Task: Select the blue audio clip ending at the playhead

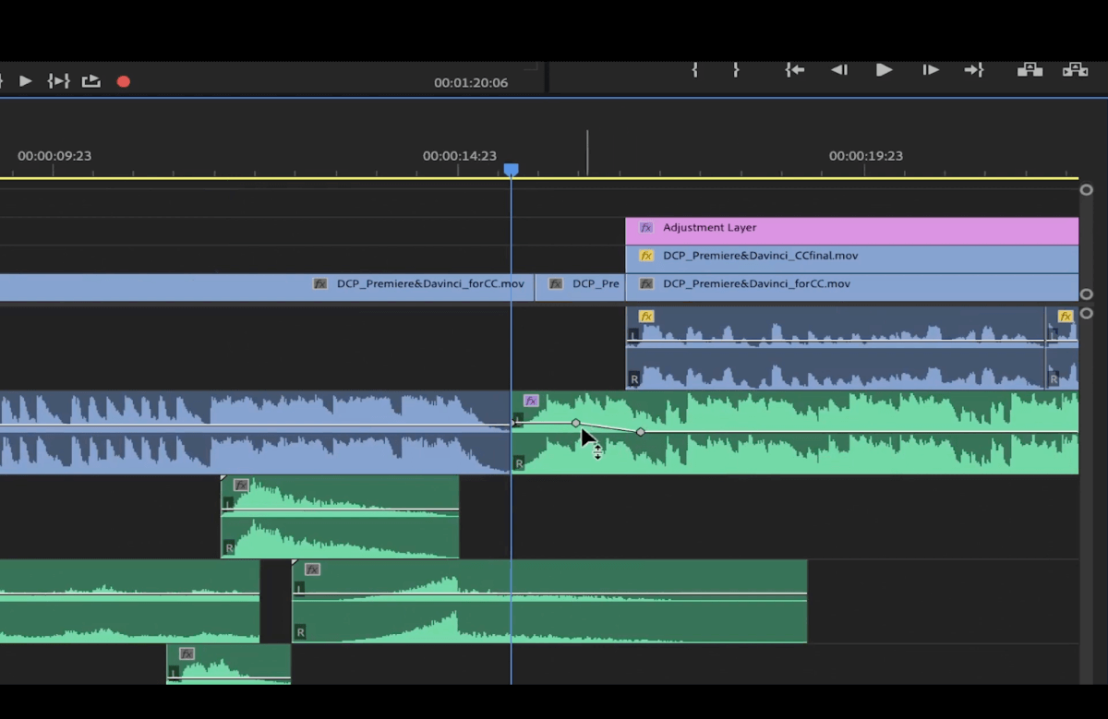Action: click(x=255, y=432)
